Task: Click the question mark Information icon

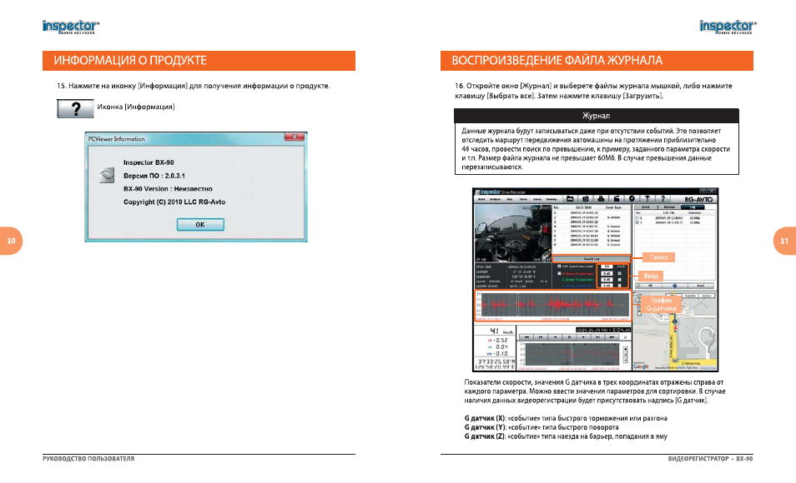Action: 75,108
